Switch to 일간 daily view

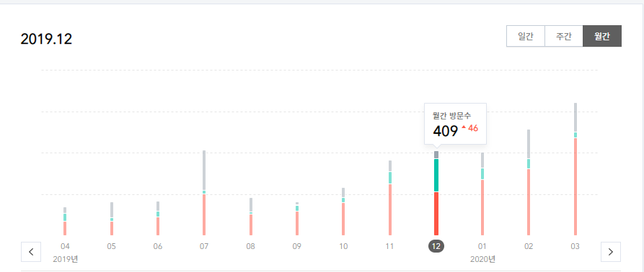[526, 36]
